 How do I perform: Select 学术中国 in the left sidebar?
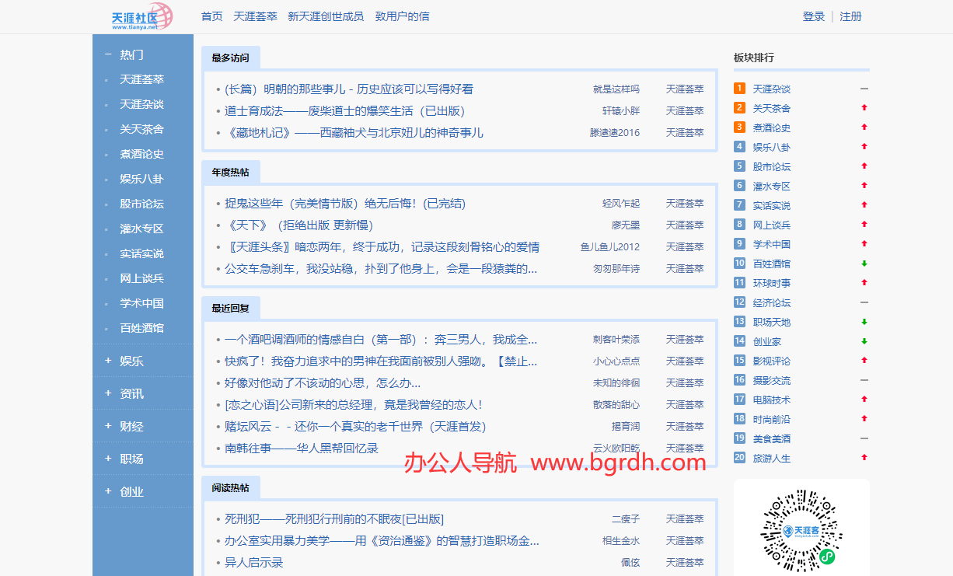(x=141, y=303)
